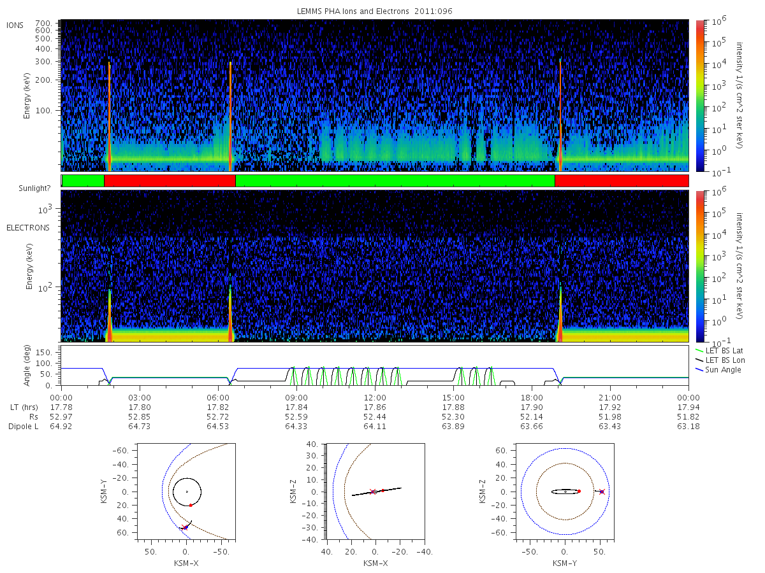Screen dimensions: 765x573
Task: Click the red dot in KSM-X/KSM-Y plot
Action: (191, 505)
